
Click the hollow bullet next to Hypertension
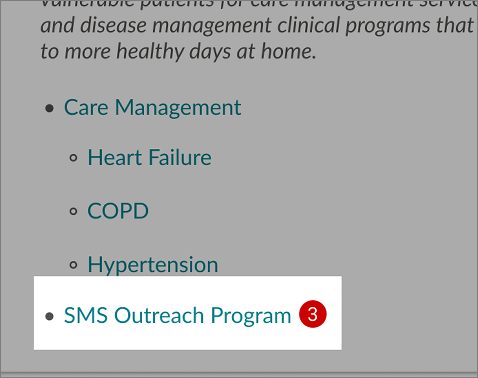73,265
